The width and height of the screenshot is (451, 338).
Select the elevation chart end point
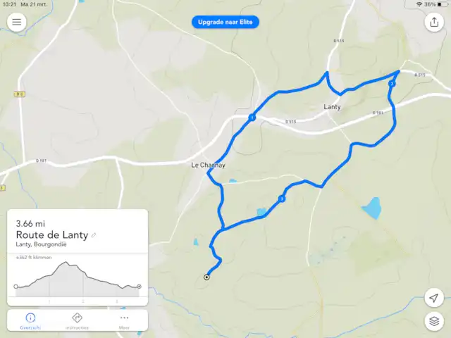139,287
